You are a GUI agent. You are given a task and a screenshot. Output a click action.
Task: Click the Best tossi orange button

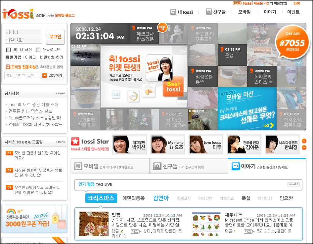click(x=173, y=86)
